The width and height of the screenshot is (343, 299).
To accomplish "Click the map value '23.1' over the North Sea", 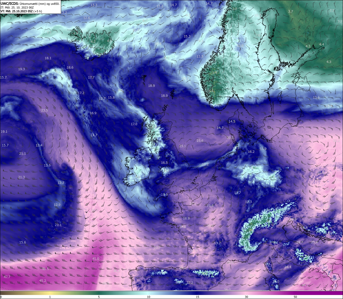I will click(182, 146).
